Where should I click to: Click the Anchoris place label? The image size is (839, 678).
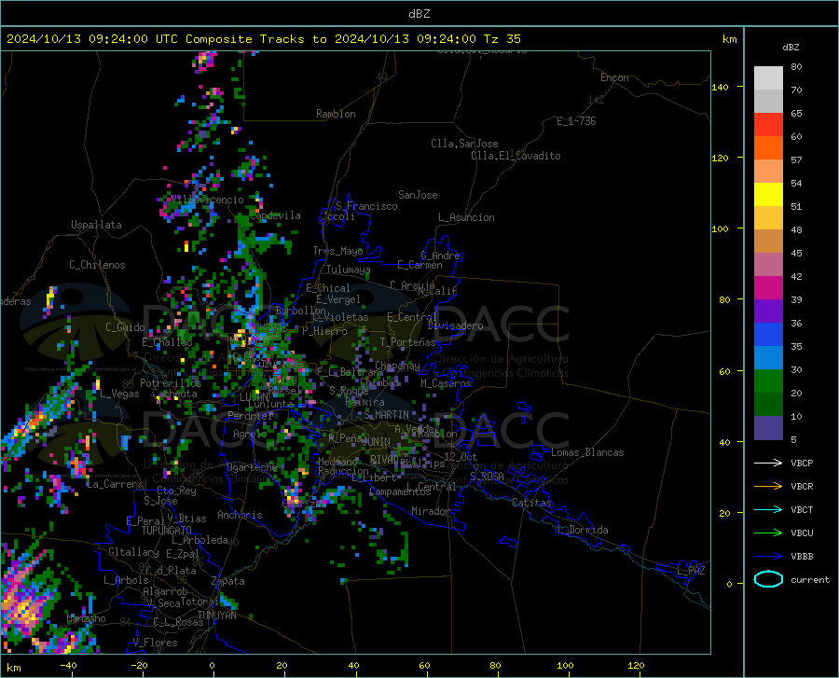pos(240,515)
